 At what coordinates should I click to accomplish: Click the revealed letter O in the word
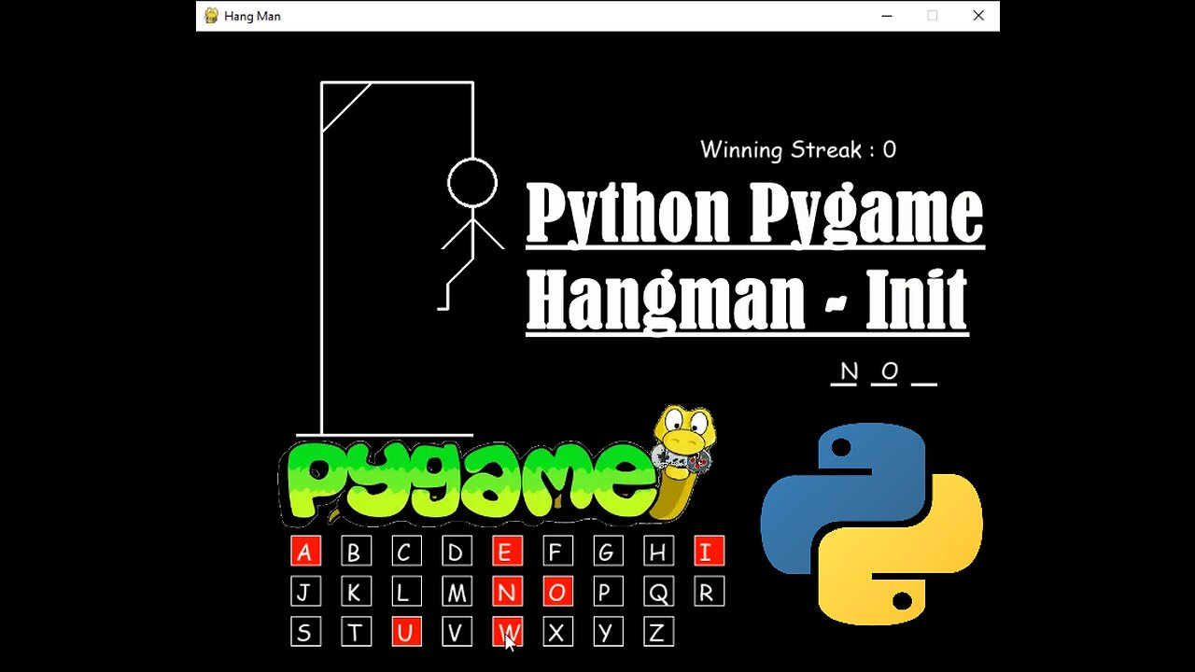click(x=889, y=371)
